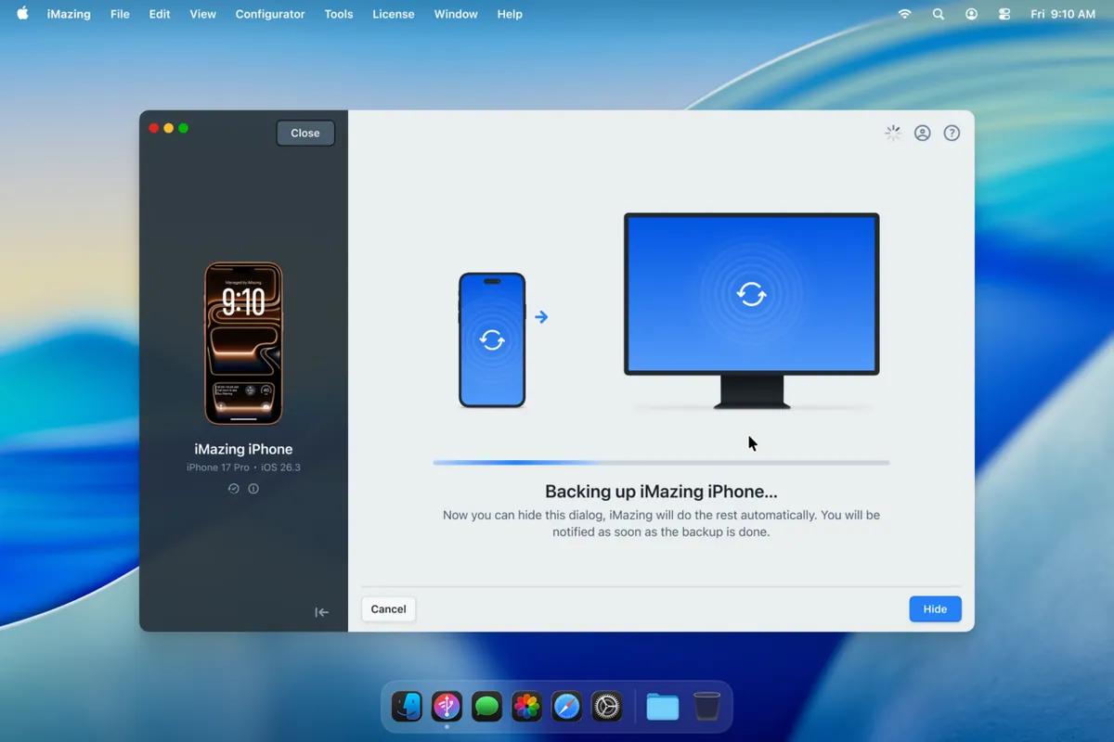Open Spotlight search in the menu bar
The image size is (1114, 742).
(x=939, y=14)
